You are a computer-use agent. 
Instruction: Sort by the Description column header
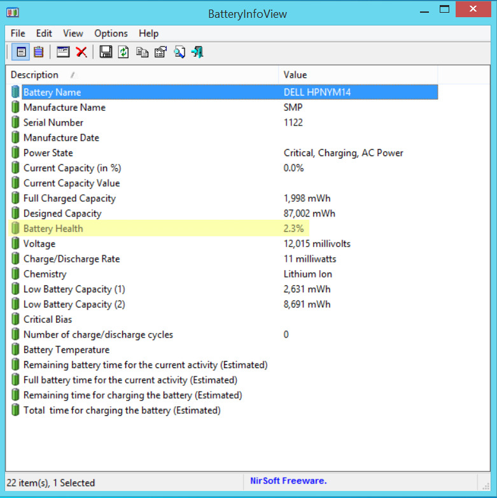(142, 75)
